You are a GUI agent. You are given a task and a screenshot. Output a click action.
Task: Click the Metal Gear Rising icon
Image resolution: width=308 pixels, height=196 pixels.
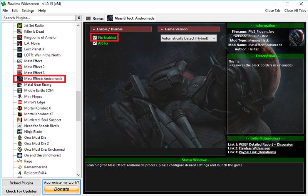(x=20, y=85)
